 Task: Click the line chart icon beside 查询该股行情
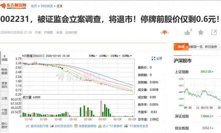(x=28, y=126)
